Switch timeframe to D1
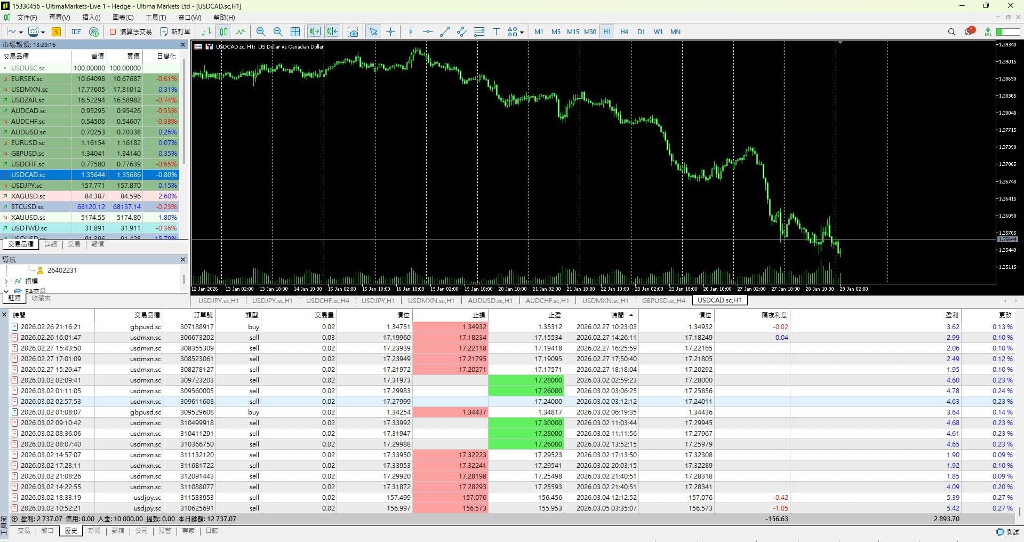The image size is (1024, 542). [x=641, y=32]
